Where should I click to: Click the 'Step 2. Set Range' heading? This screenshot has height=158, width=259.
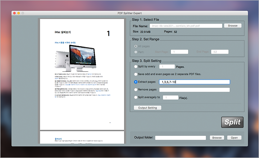click(146, 39)
